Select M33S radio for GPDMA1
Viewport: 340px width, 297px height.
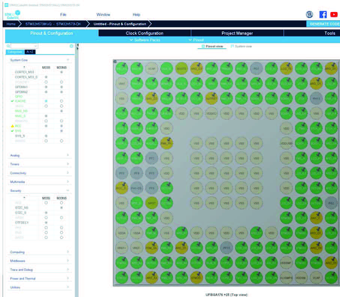click(x=46, y=87)
